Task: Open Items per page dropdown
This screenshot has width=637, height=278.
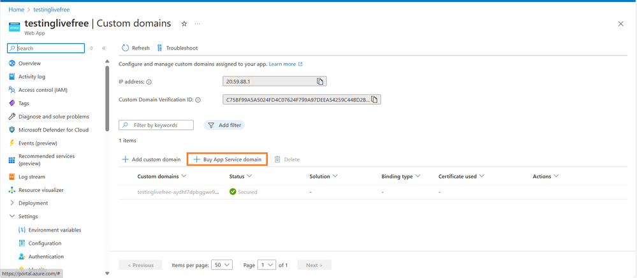Action: (x=223, y=265)
